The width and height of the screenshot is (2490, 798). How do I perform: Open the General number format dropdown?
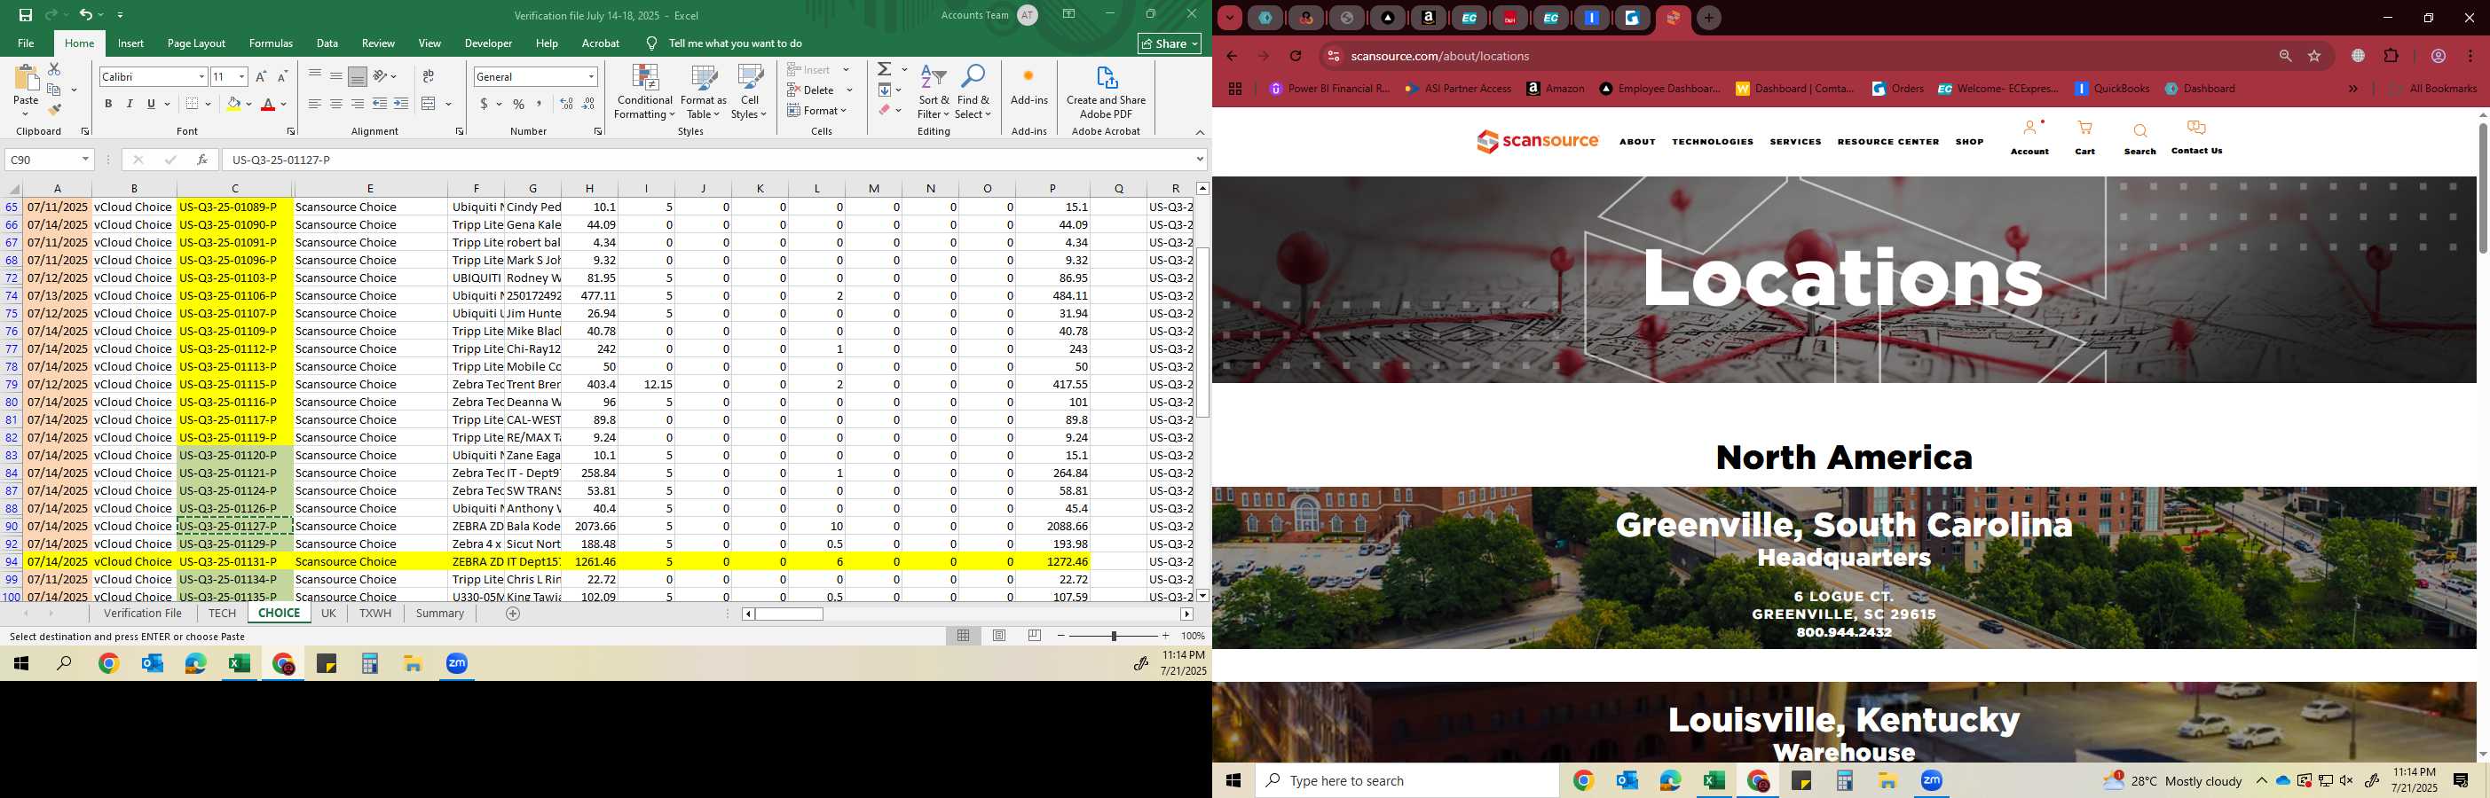pos(591,76)
